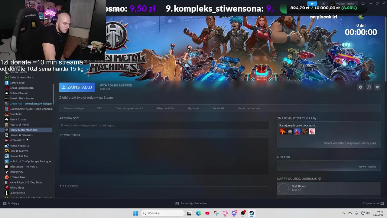This screenshot has width=387, height=218.
Task: Click the ZAINSTALUJ install button
Action: (x=77, y=87)
